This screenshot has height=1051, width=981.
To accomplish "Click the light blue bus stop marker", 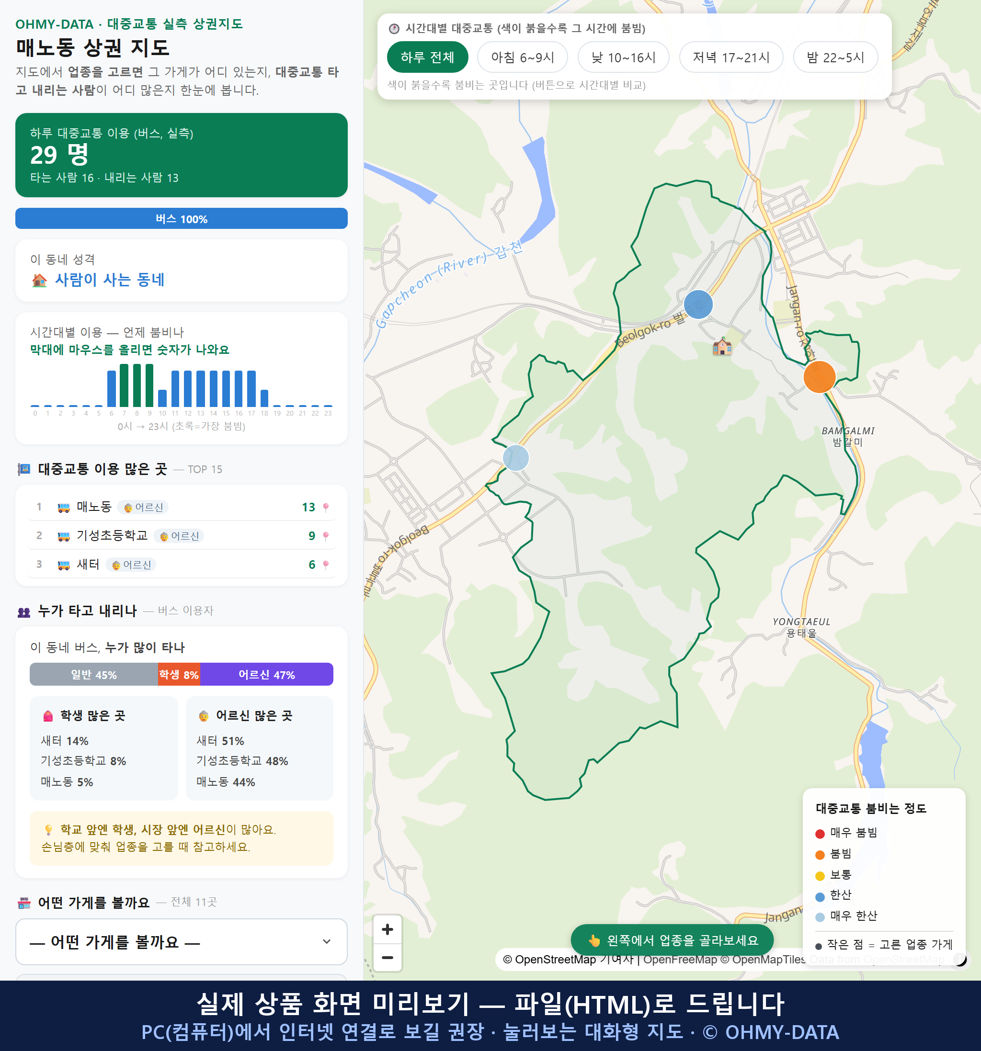I will pos(515,458).
